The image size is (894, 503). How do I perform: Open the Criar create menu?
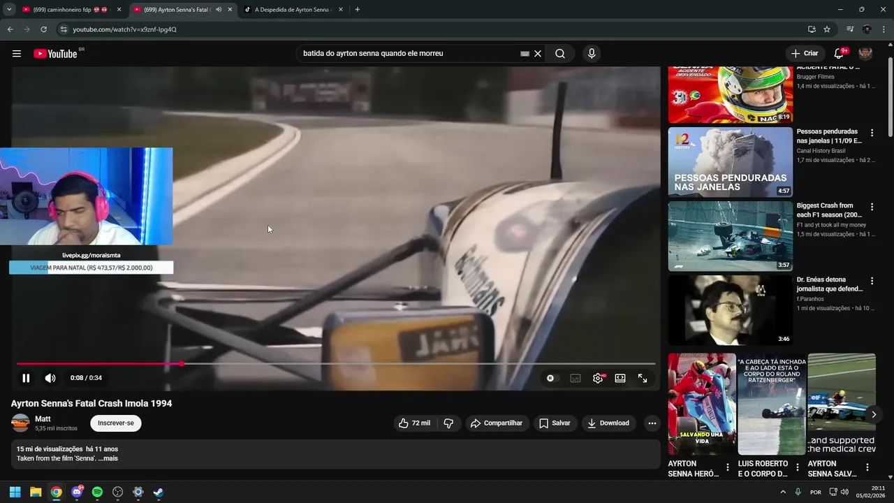tap(804, 53)
